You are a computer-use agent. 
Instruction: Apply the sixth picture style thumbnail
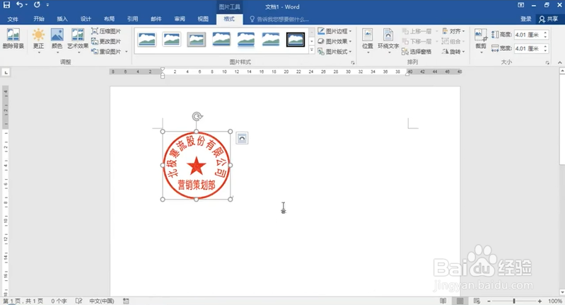click(271, 40)
